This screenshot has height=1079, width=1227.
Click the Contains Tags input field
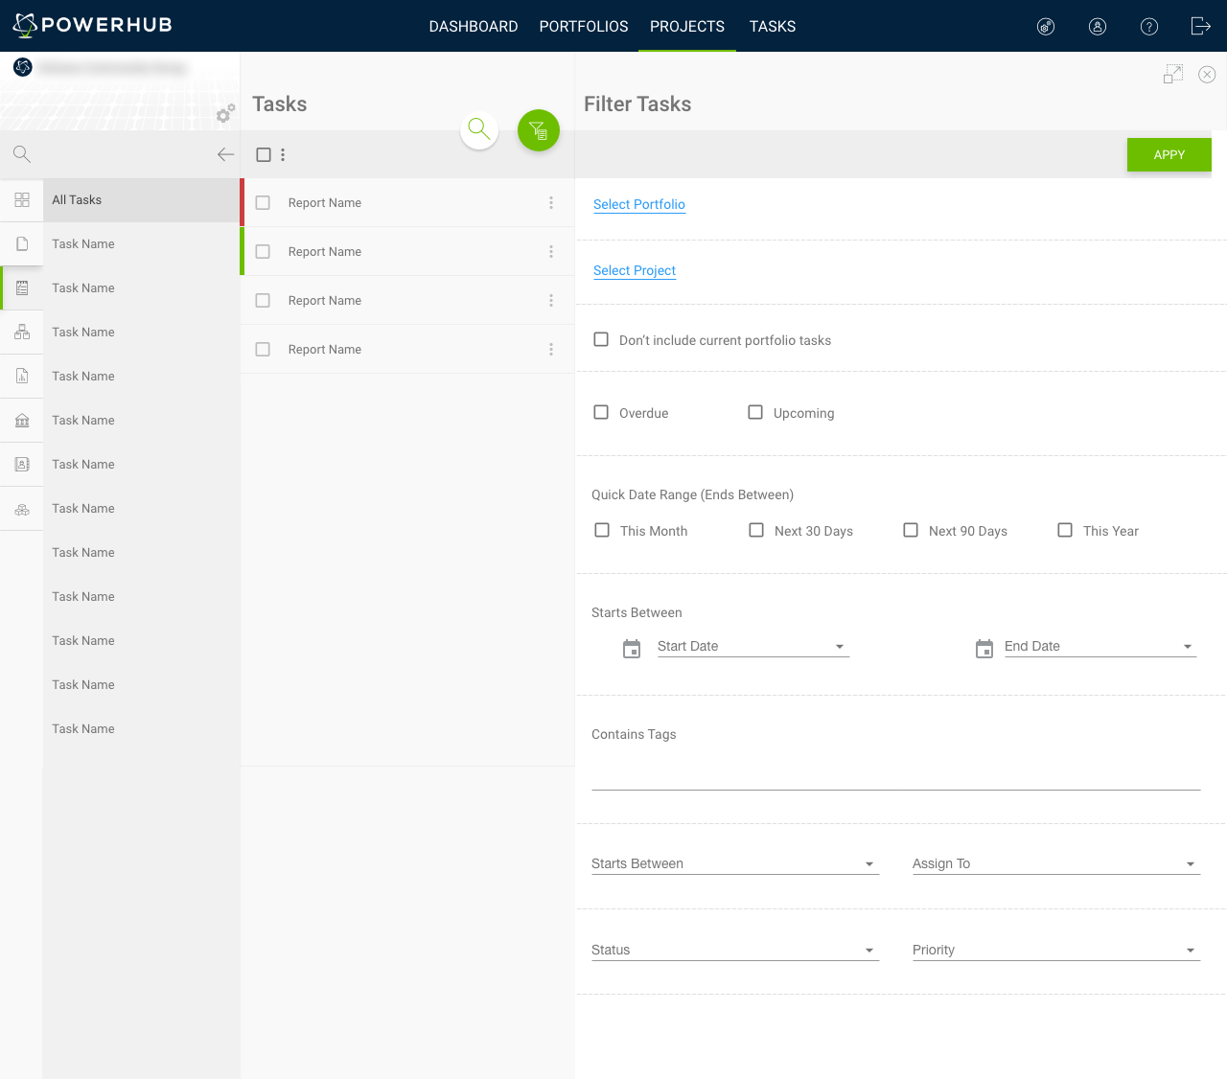pos(896,772)
